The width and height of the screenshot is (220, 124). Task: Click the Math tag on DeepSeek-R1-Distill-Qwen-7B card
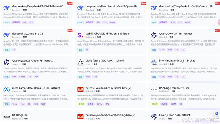pyautogui.click(x=112, y=22)
